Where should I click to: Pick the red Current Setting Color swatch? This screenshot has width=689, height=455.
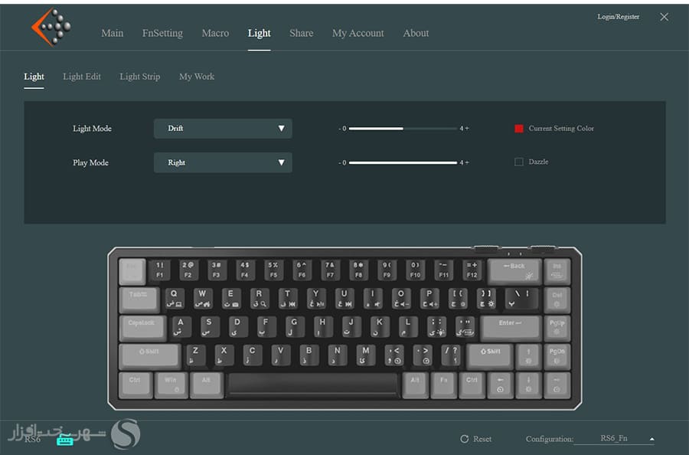[519, 129]
